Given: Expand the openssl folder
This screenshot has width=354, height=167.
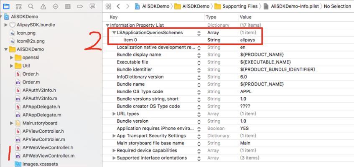Looking at the screenshot, I should click(12, 58).
